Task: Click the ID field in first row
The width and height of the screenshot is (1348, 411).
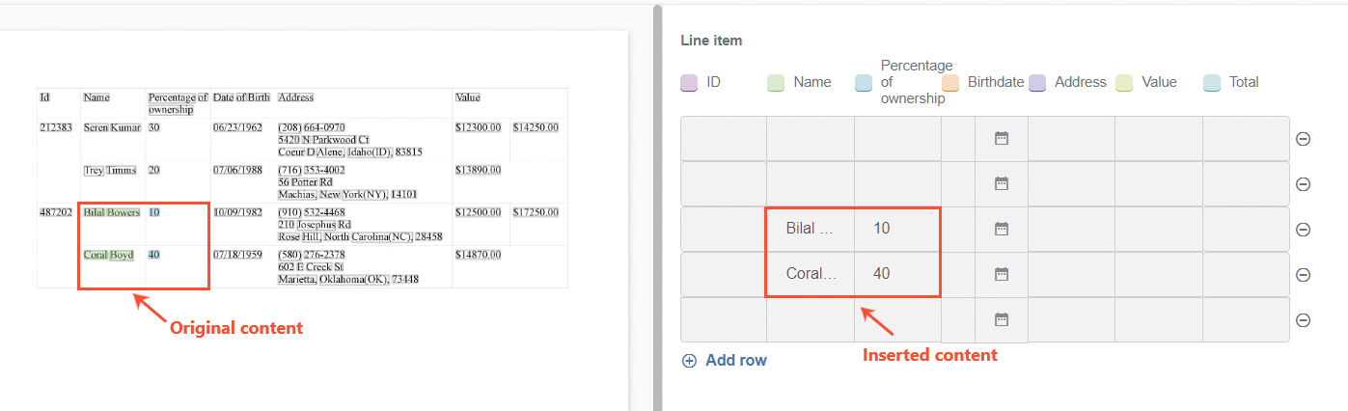Action: 724,139
